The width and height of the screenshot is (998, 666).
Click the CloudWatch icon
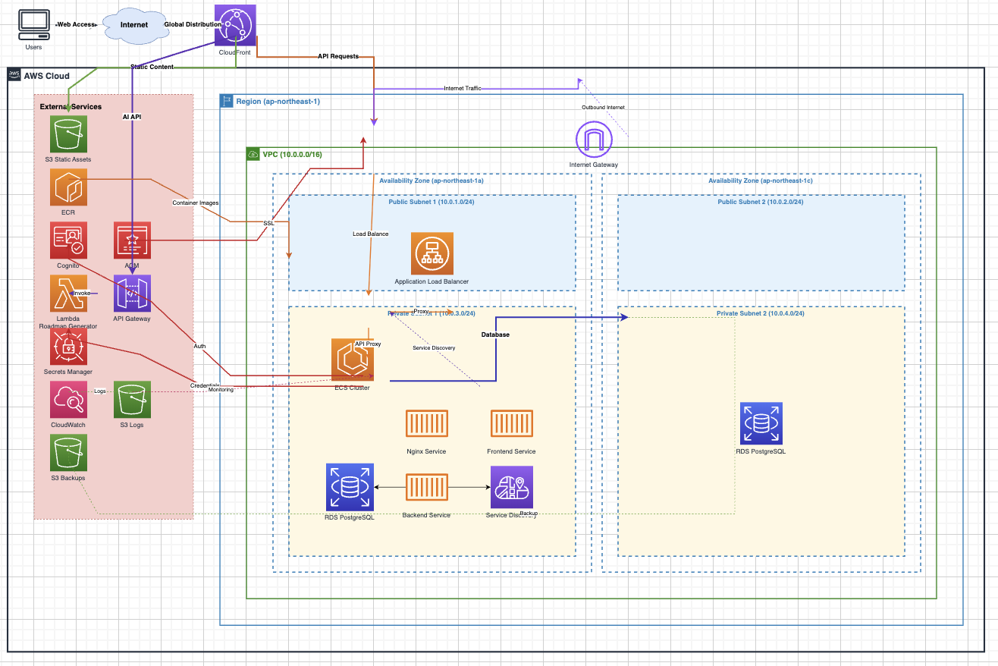point(69,400)
